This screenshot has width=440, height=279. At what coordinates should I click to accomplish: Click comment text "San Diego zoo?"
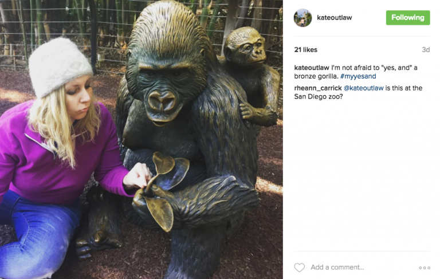coord(318,97)
